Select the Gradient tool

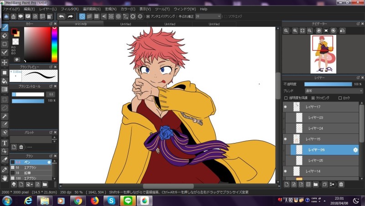tap(5, 89)
